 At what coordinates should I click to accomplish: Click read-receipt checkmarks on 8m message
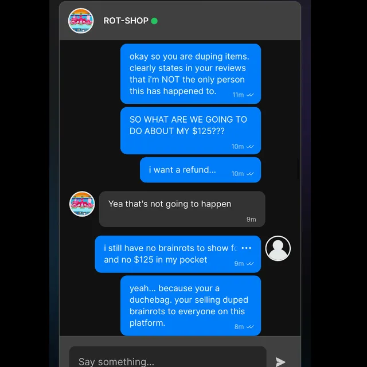250,327
